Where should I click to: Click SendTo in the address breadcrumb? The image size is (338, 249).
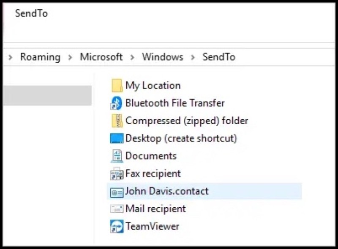point(219,57)
